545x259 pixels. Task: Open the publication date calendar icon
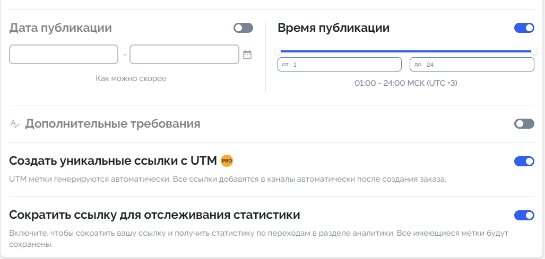247,54
